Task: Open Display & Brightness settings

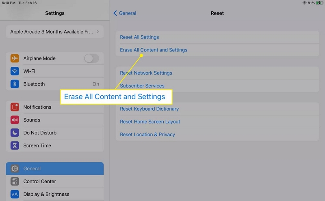Action: [55, 194]
